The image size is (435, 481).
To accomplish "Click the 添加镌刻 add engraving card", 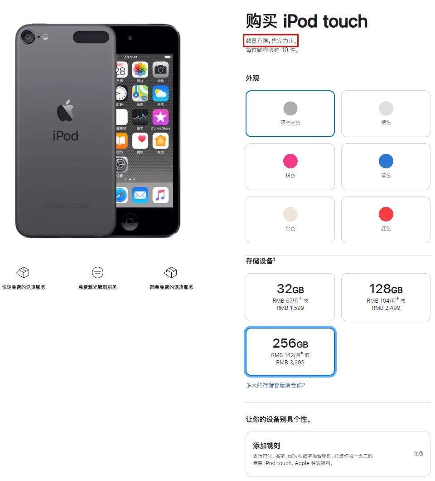I will [x=338, y=454].
